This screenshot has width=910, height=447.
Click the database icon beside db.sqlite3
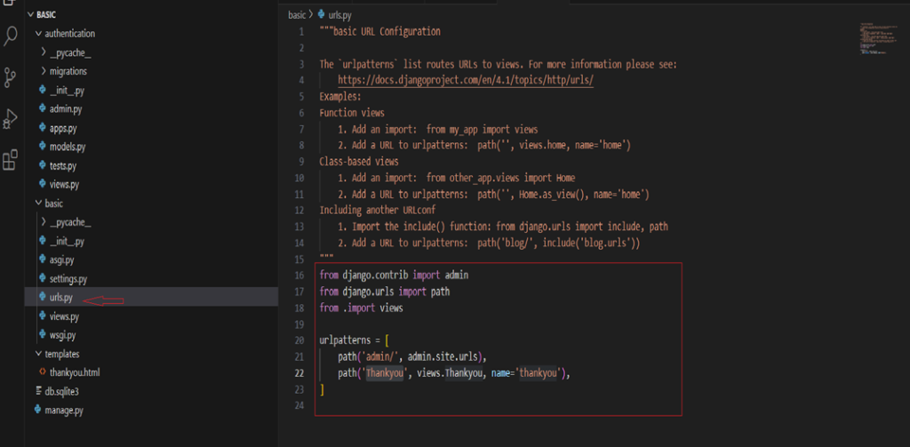click(x=37, y=391)
